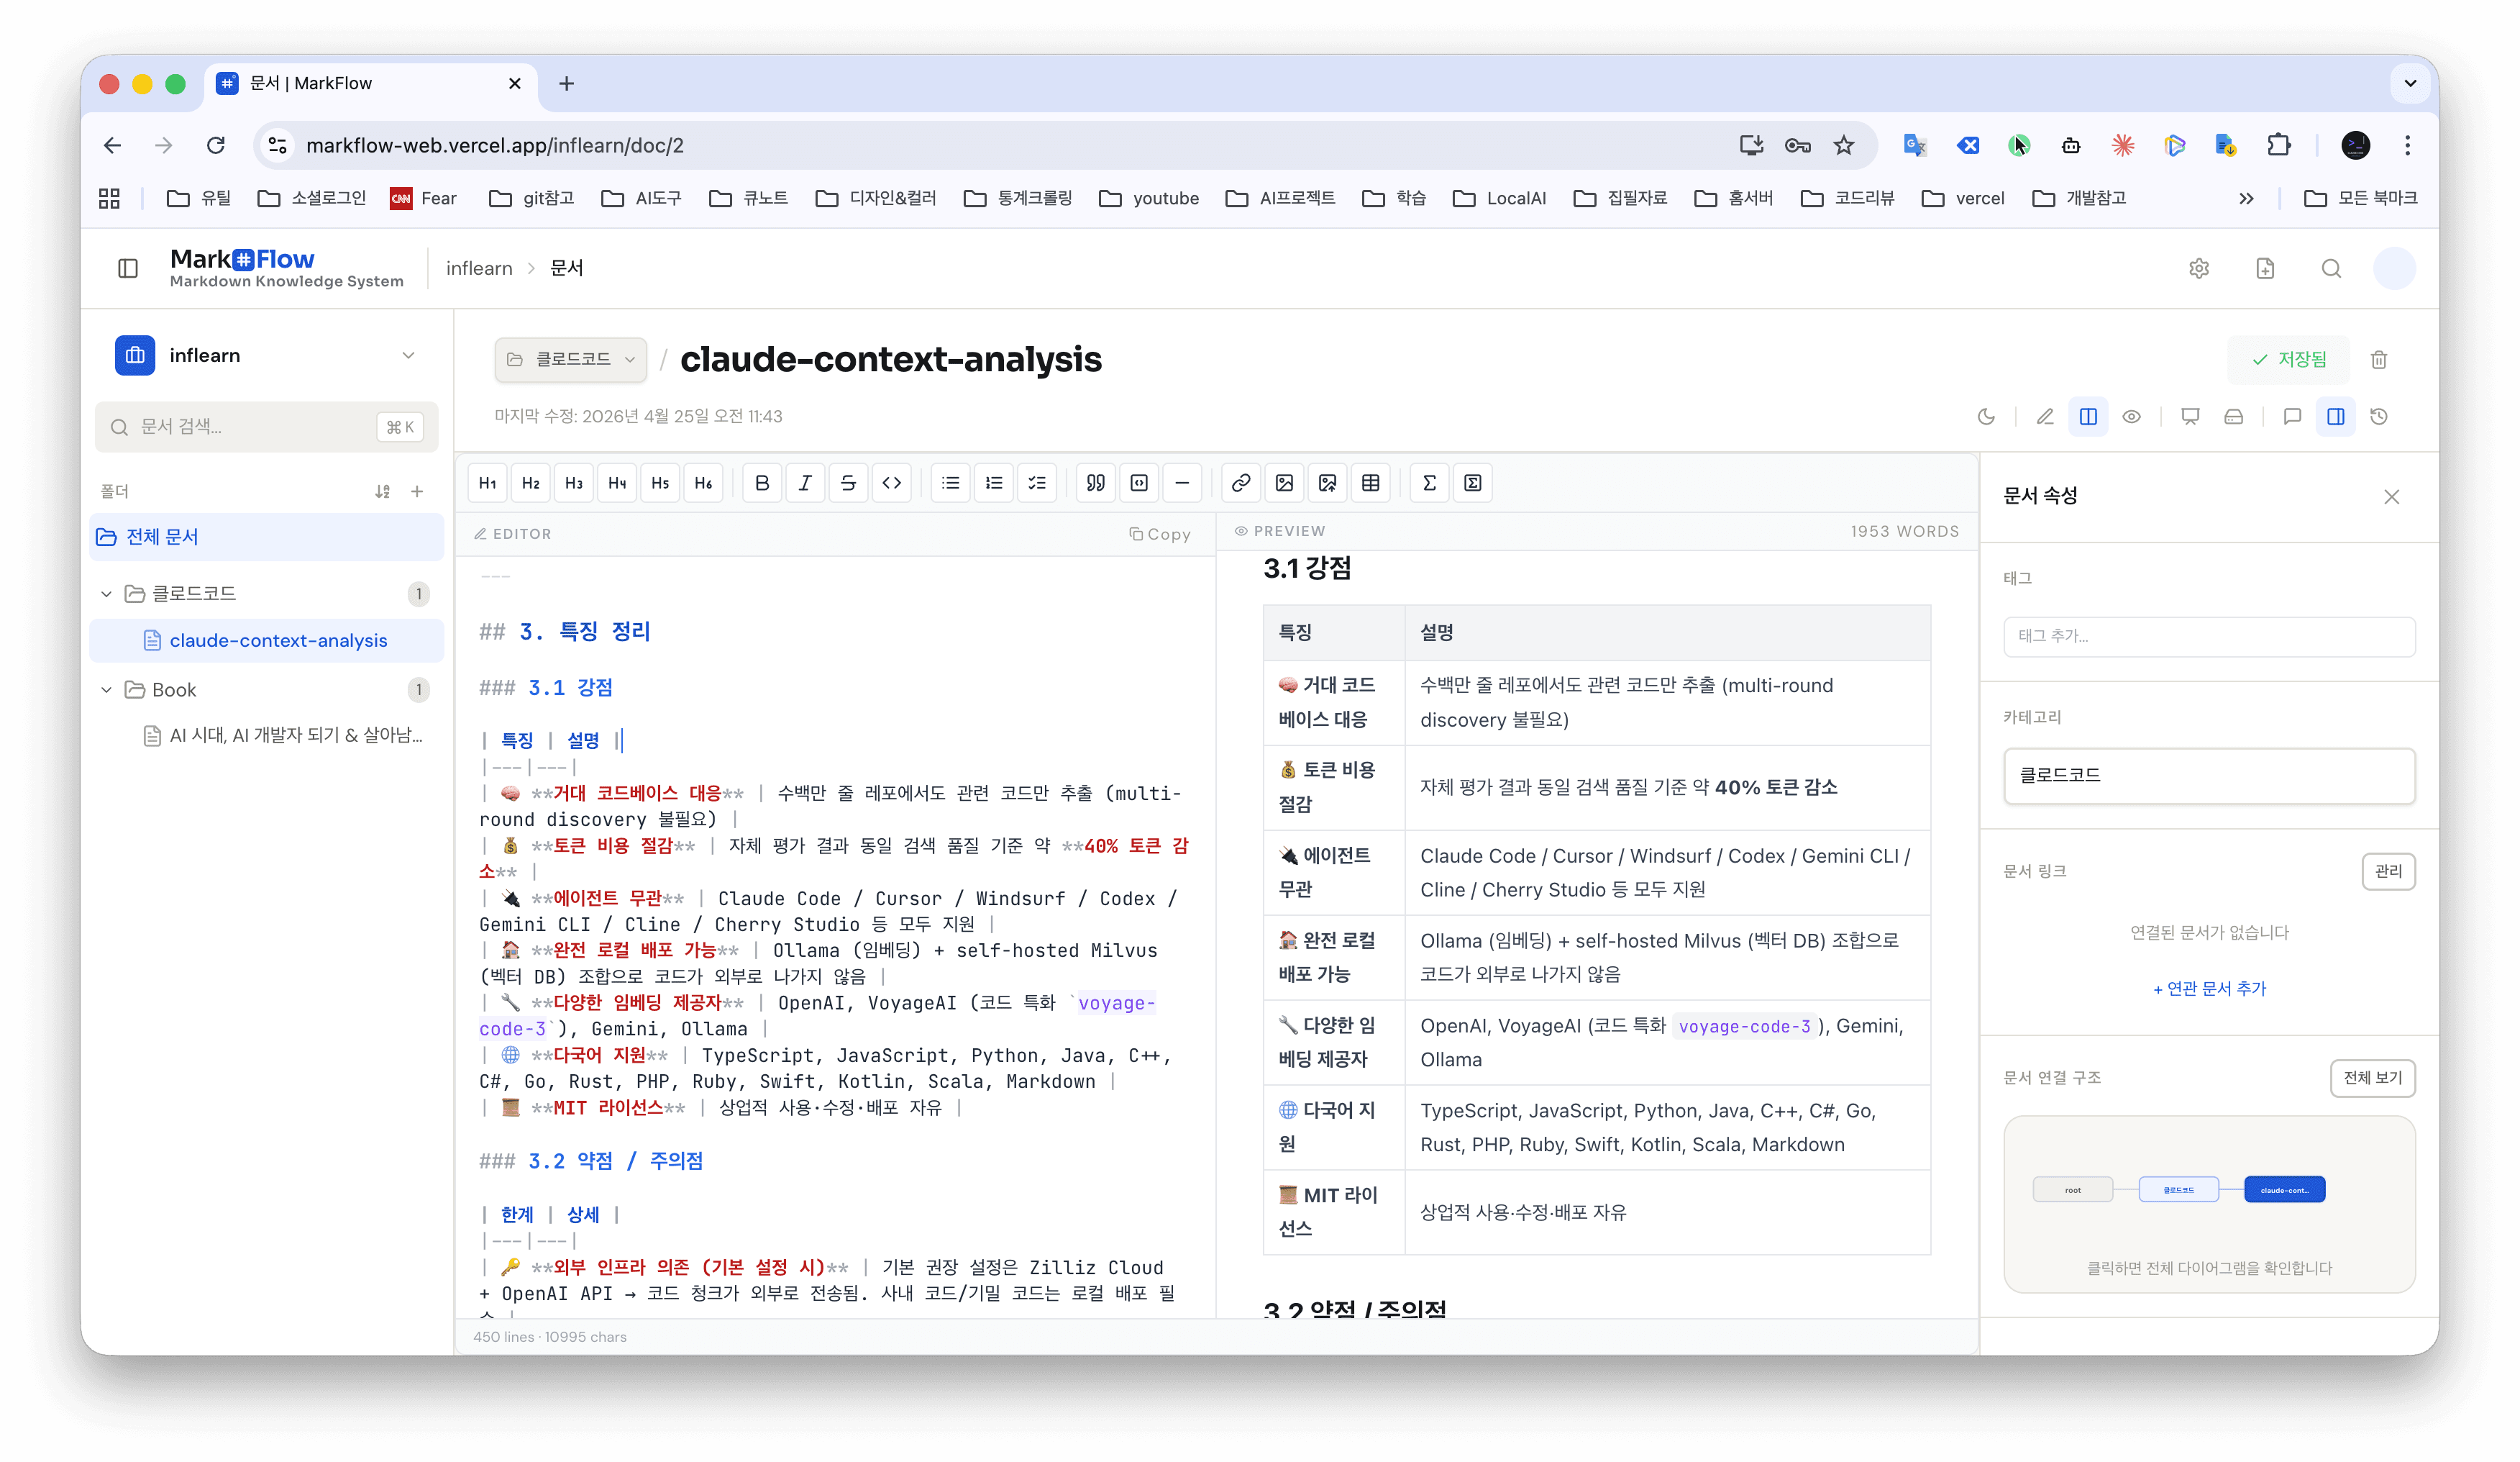Click the 관리 button for links
2520x1462 pixels.
(2388, 871)
